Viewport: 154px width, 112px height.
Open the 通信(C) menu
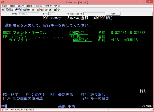pos(29,6)
